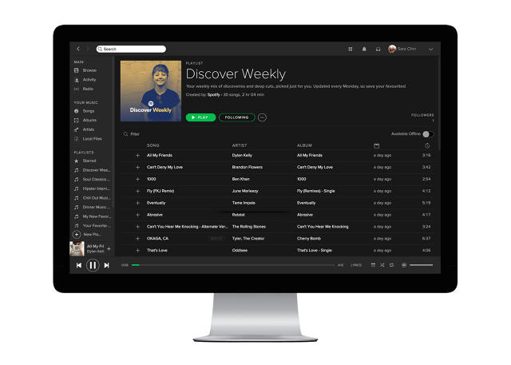Skip to next track

tap(106, 266)
